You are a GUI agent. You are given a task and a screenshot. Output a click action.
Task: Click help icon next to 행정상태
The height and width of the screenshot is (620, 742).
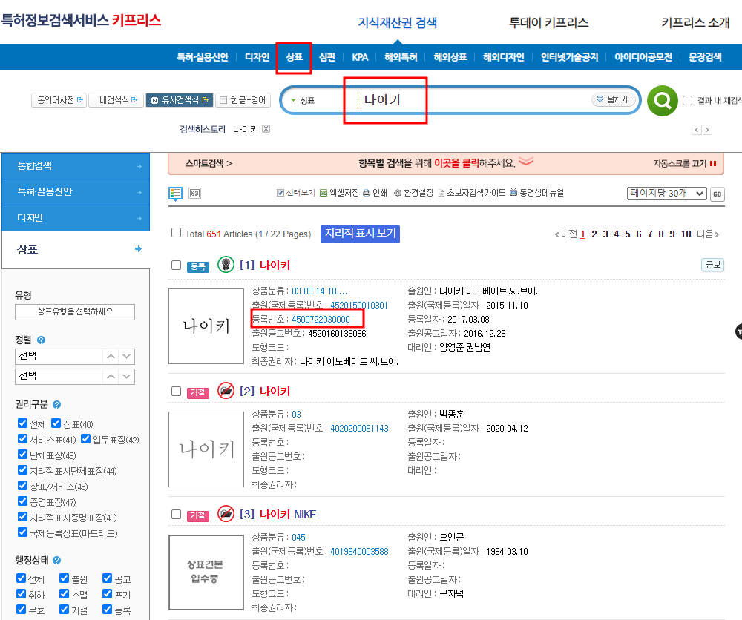57,561
